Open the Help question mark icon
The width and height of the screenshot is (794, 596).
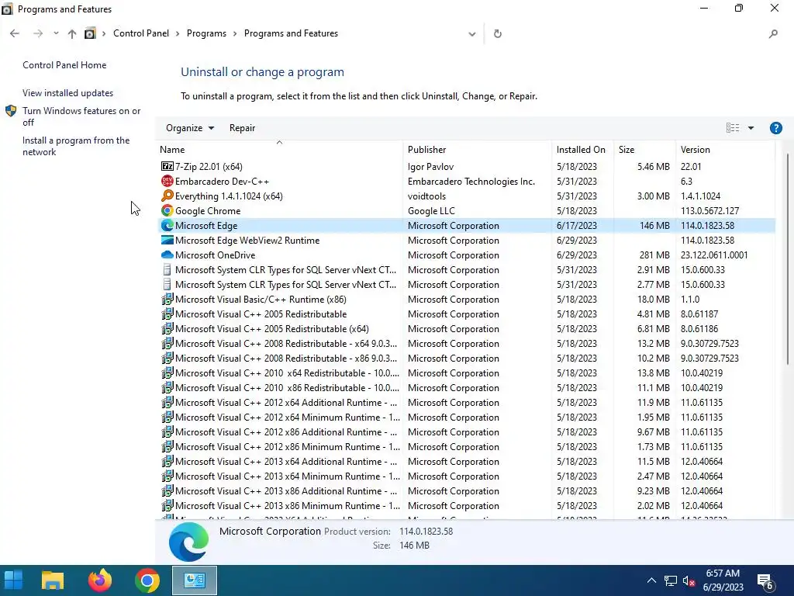(775, 128)
